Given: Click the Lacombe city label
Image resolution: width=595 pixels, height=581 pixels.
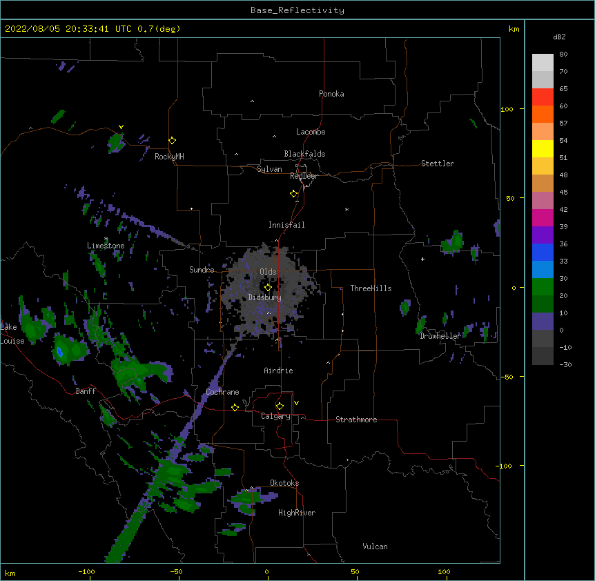Looking at the screenshot, I should pyautogui.click(x=311, y=132).
